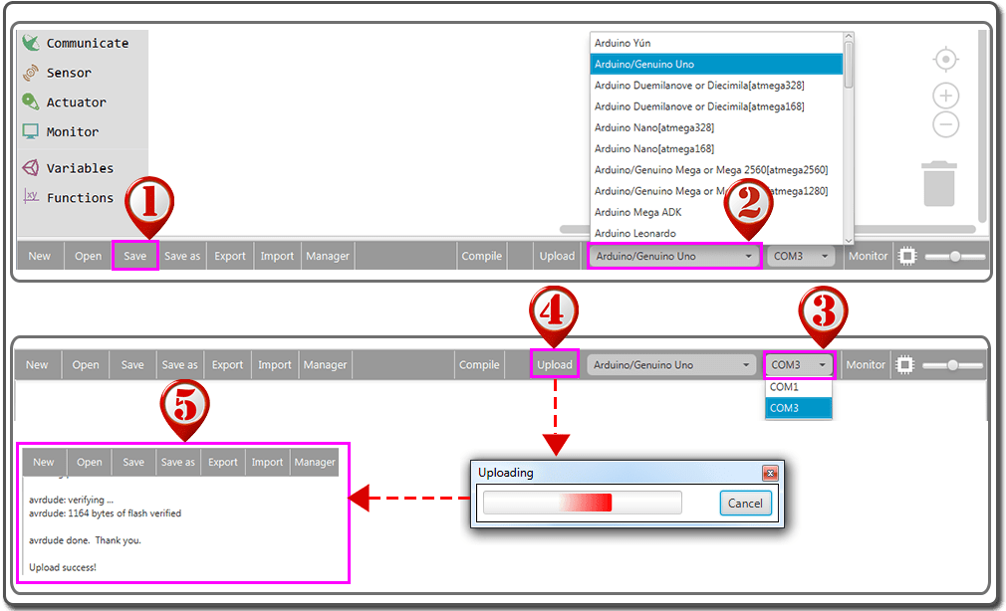Image resolution: width=1006 pixels, height=611 pixels.
Task: Click Manager in toolbar above the avrdude log
Action: click(x=315, y=463)
